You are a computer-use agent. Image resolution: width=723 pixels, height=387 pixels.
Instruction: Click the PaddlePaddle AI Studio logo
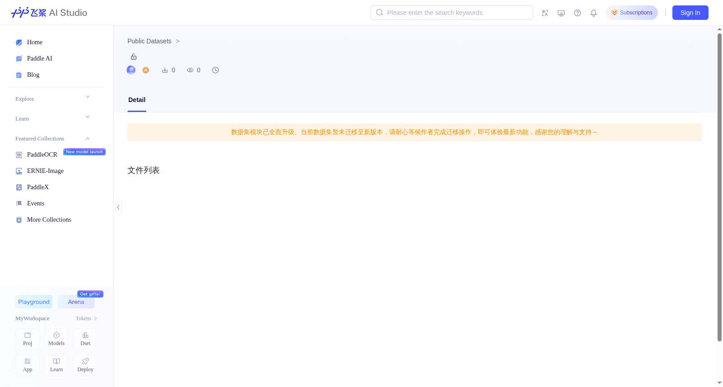point(49,13)
